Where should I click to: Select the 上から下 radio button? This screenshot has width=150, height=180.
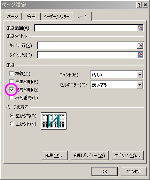click(12, 124)
